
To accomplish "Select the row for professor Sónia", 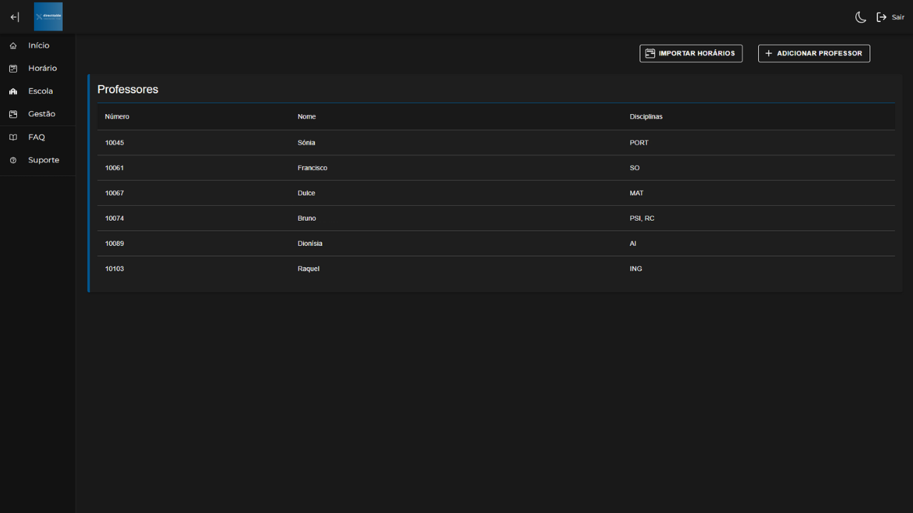I will [306, 142].
